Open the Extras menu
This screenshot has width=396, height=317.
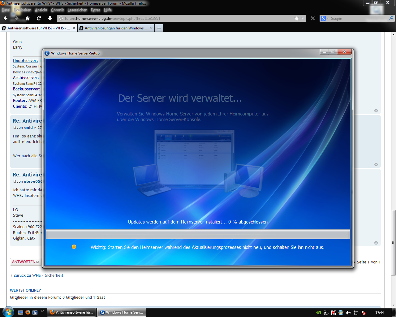96,10
